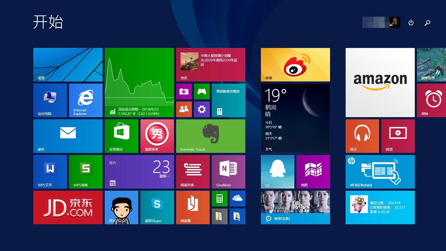Open the 人脉 people tile
446x251 pixels.
[x=184, y=109]
